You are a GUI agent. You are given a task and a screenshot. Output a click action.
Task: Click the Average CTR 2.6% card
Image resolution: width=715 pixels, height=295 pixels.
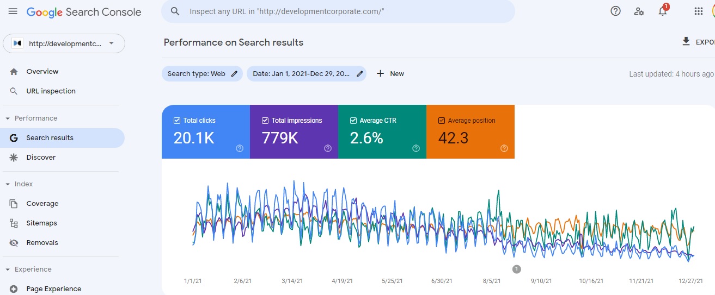click(382, 132)
